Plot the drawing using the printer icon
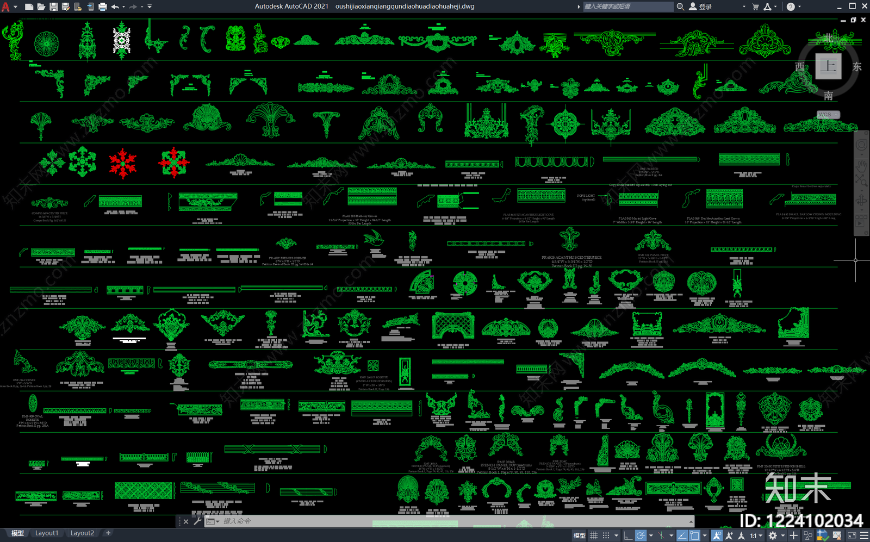 [x=102, y=7]
